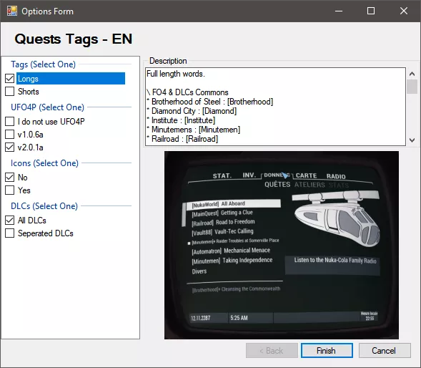The image size is (421, 368).
Task: Enable the Icons Yes checkbox
Action: 10,190
